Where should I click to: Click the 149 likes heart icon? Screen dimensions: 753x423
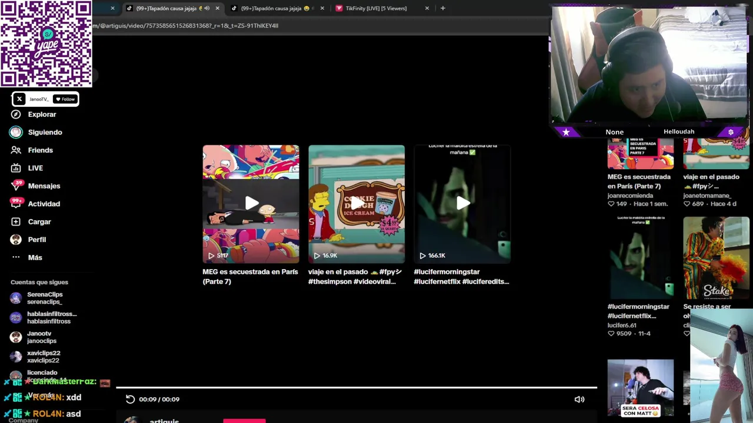click(x=611, y=204)
